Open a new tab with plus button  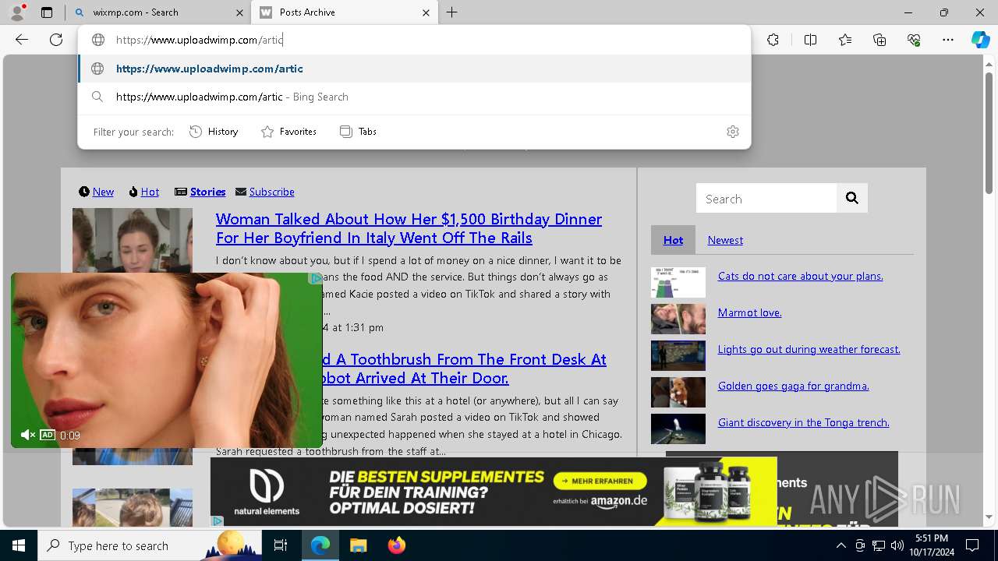(x=452, y=12)
